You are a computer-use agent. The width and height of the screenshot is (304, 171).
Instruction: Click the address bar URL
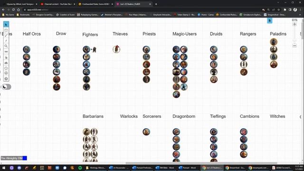coord(38,9)
